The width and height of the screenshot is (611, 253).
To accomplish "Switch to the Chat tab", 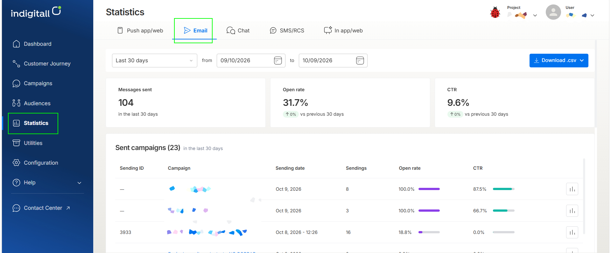I will [238, 31].
